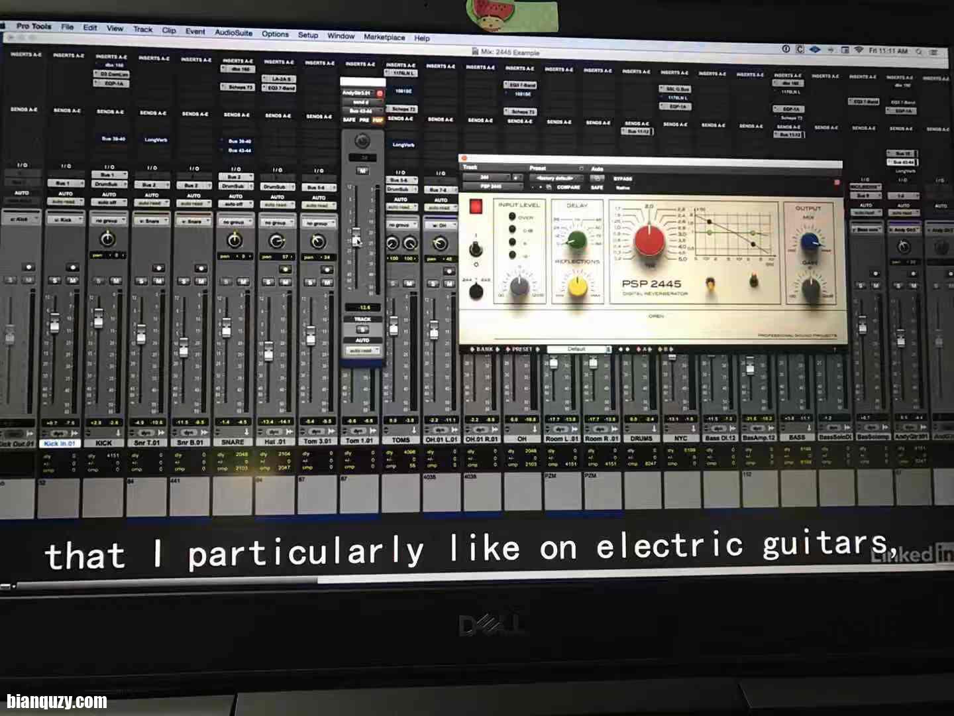Open the LA-2A S insert on Hat track

[x=279, y=79]
